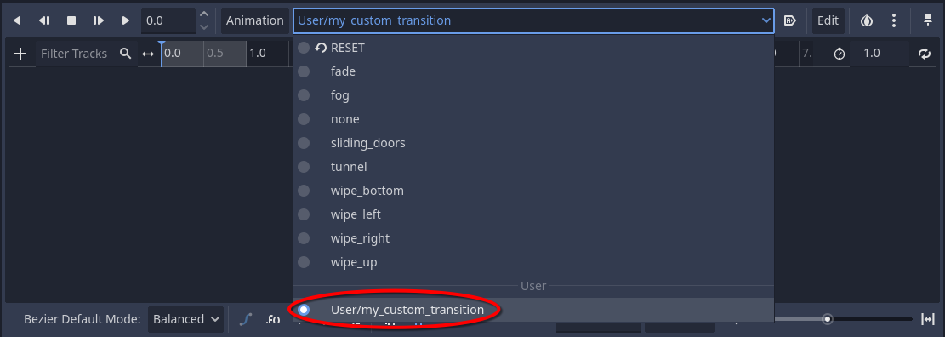The height and width of the screenshot is (337, 945).
Task: Open the three-dot onion skinning options
Action: tap(894, 20)
